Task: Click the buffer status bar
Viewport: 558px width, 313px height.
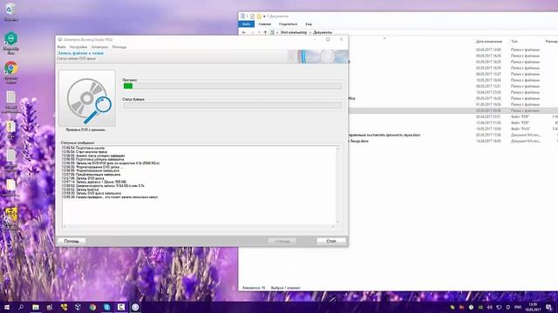Action: [232, 105]
